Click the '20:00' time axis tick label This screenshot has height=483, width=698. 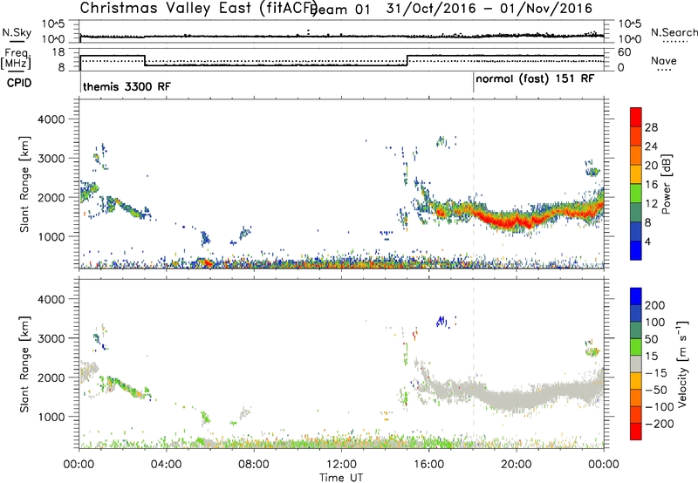517,465
